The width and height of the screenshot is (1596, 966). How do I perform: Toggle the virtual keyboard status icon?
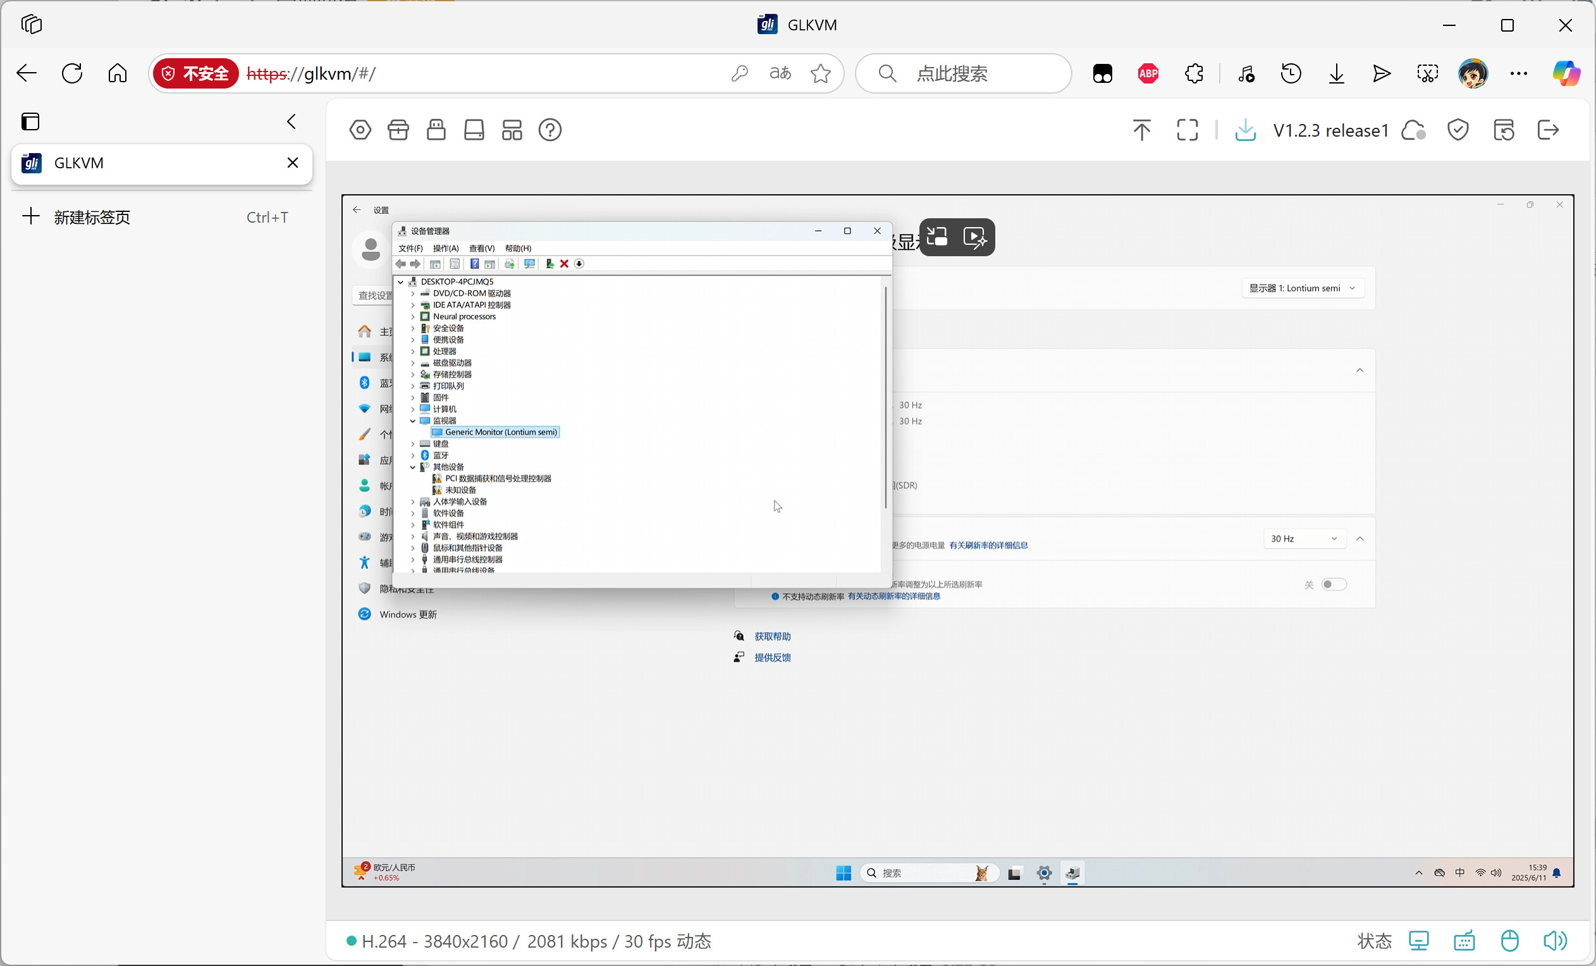click(x=1464, y=941)
